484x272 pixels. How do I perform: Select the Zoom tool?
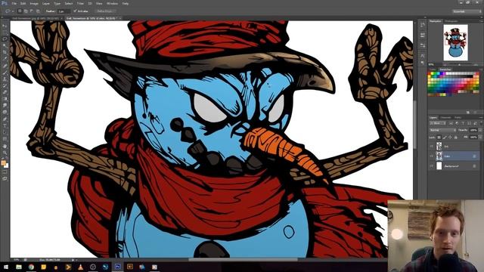pos(5,153)
